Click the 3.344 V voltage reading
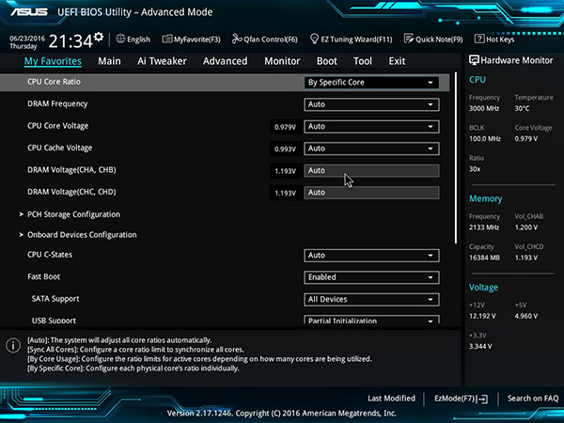Image resolution: width=564 pixels, height=423 pixels. pyautogui.click(x=480, y=346)
